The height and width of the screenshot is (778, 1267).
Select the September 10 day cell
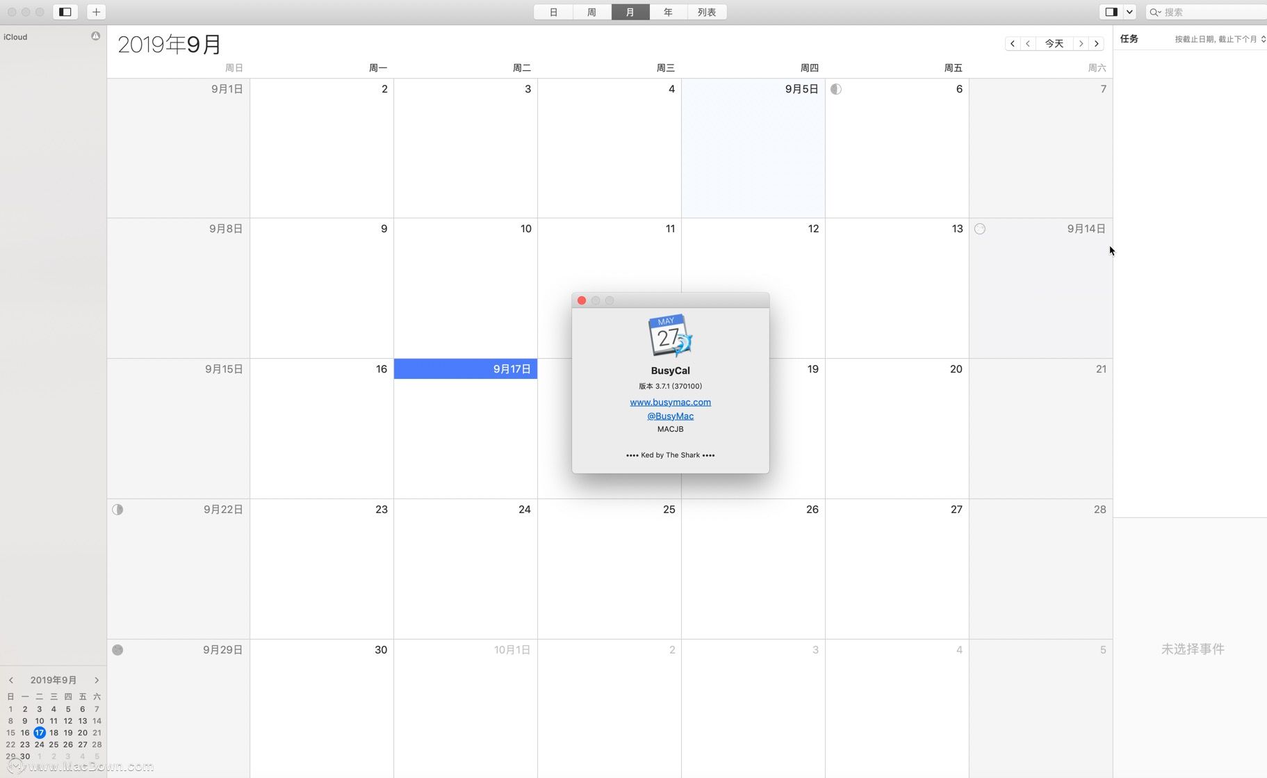coord(466,289)
